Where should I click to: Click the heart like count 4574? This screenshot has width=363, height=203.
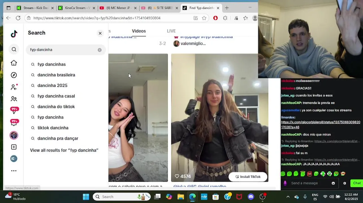pos(183,176)
